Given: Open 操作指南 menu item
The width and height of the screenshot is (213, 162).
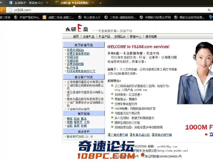Looking at the screenshot, I should (151, 37).
